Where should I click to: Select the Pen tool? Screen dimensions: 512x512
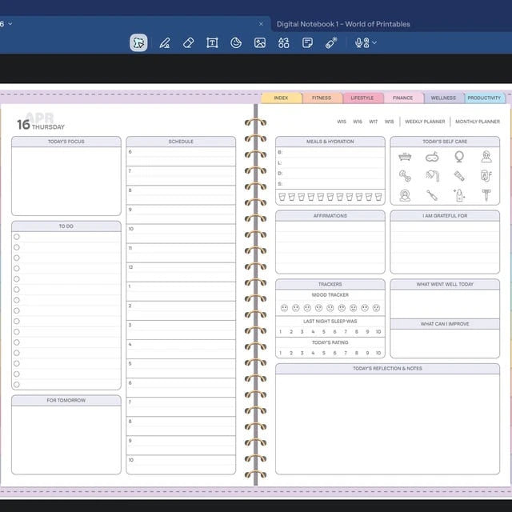click(x=165, y=42)
